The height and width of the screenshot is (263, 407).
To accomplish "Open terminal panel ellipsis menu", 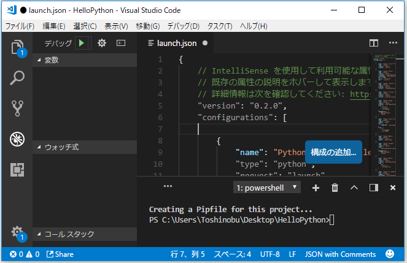I will click(168, 186).
